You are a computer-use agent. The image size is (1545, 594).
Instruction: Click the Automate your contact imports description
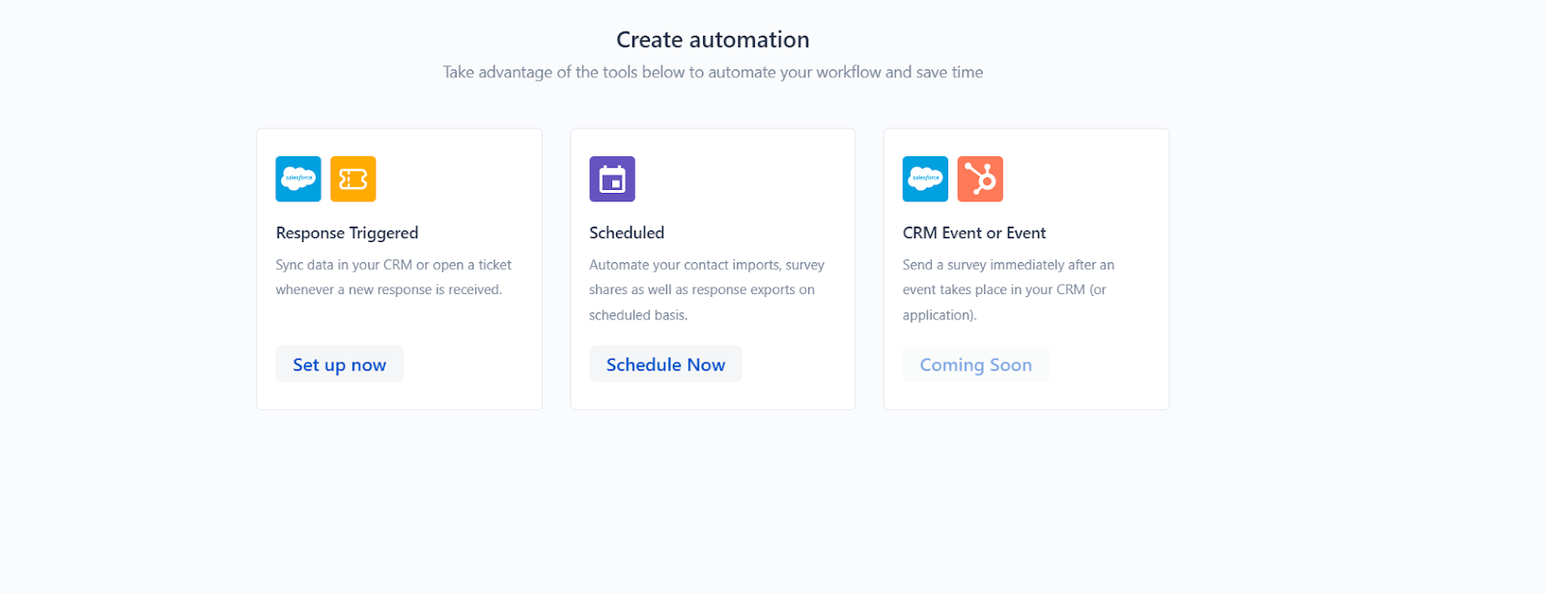[706, 289]
